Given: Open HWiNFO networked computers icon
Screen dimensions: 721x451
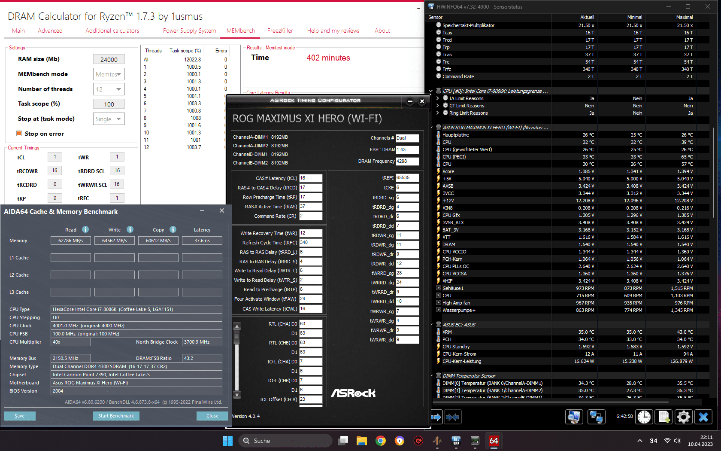Looking at the screenshot, I should [597, 417].
